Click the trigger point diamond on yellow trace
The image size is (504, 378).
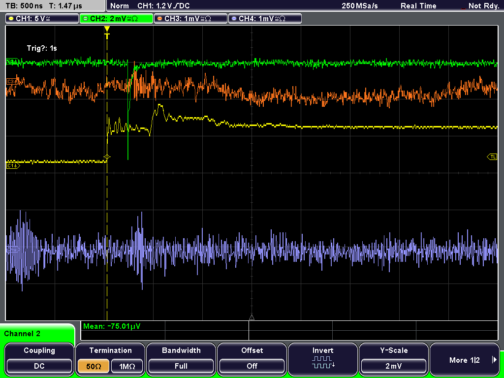coord(107,157)
